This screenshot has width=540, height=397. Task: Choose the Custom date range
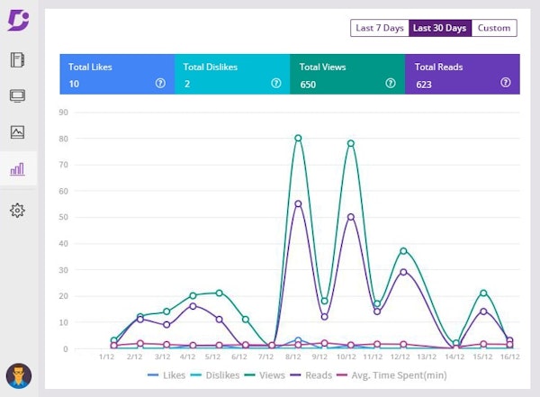click(x=494, y=28)
